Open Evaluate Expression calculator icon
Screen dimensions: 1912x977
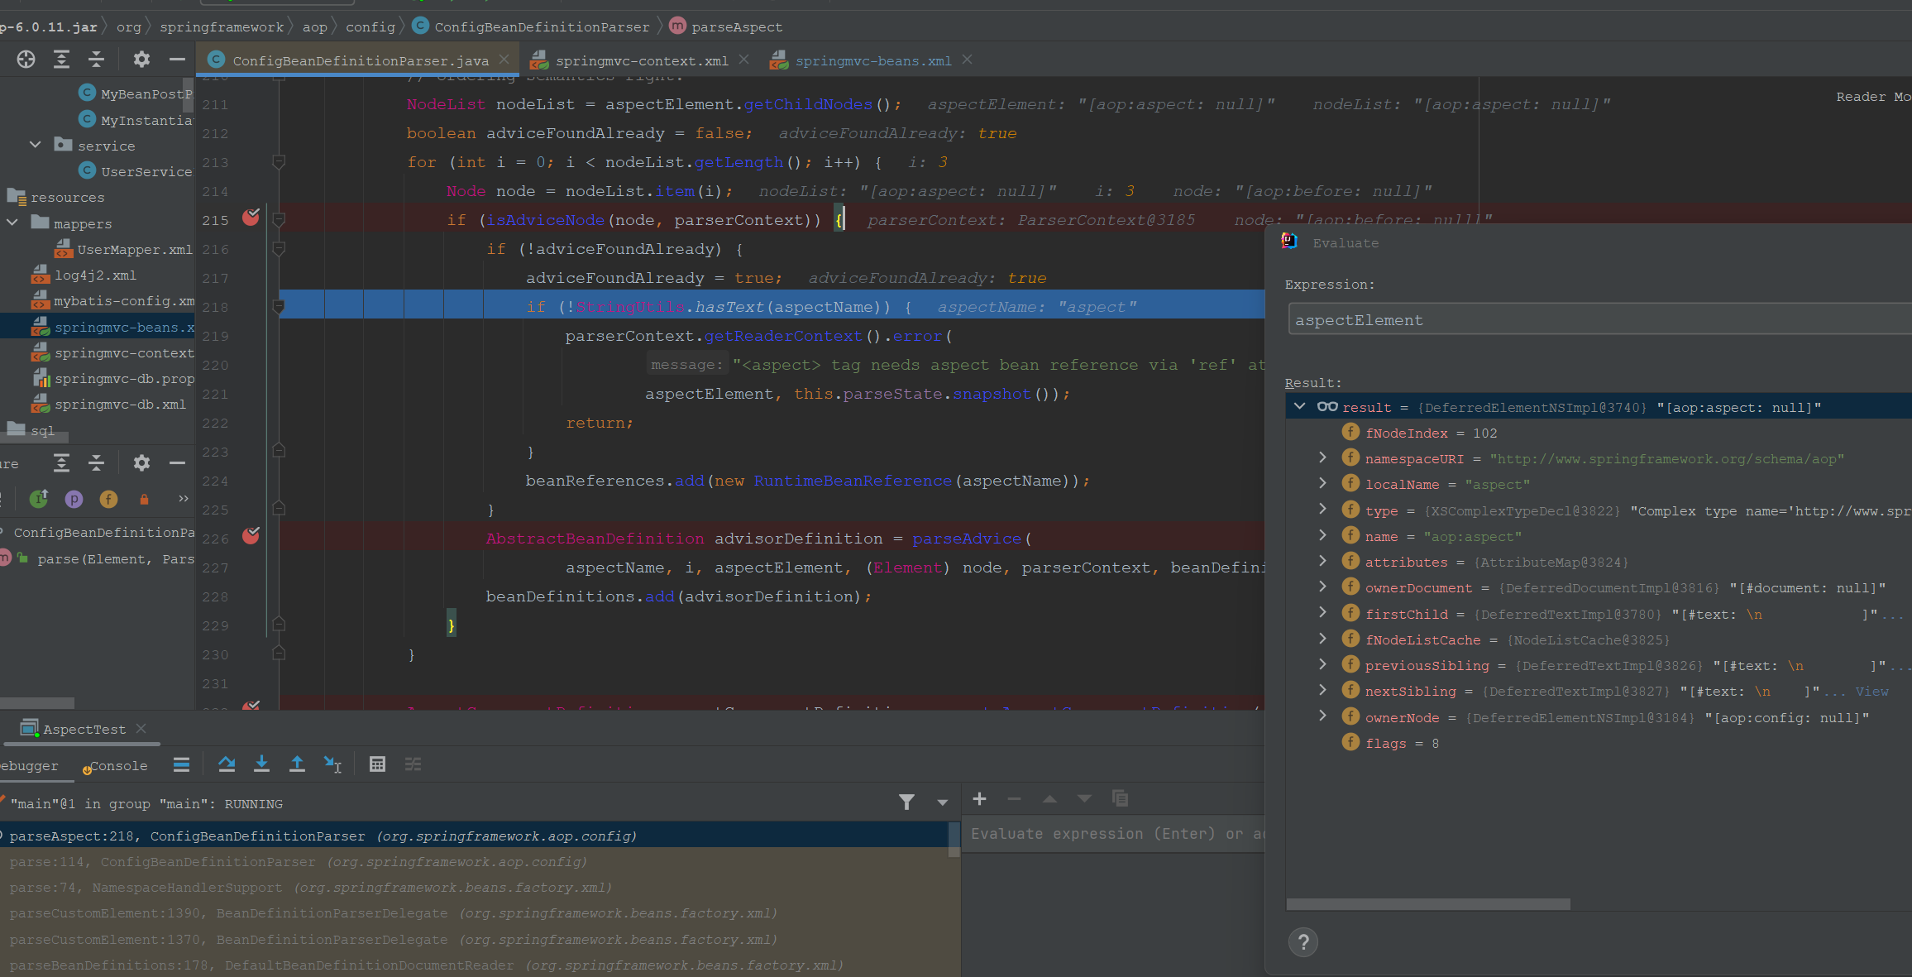point(377,764)
